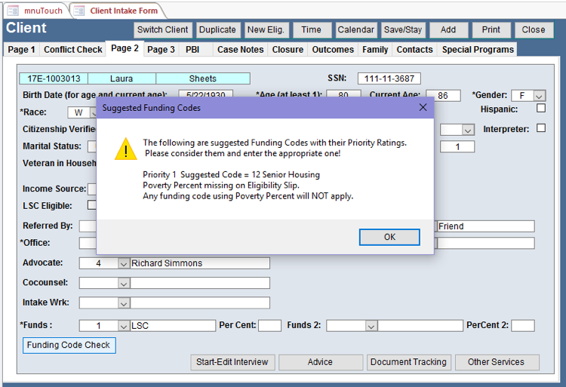Click the Per Cent input field
566x387 pixels.
269,326
